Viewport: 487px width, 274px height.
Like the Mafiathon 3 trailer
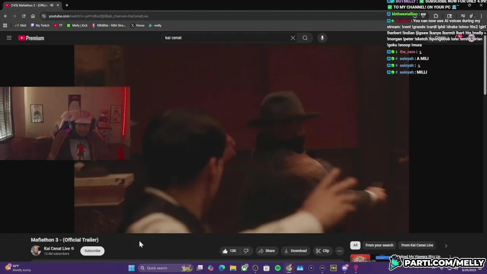coord(229,251)
